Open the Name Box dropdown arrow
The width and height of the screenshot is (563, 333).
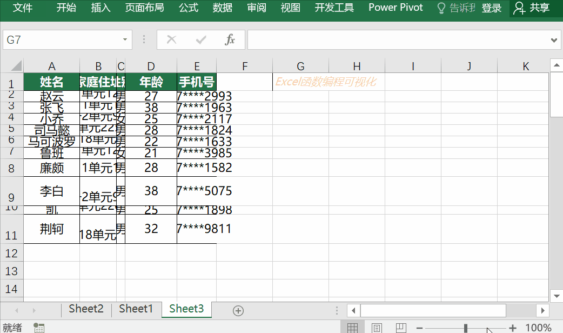(125, 39)
